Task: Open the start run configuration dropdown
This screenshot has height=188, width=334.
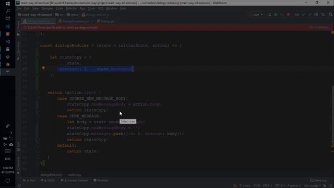Action: (256, 15)
